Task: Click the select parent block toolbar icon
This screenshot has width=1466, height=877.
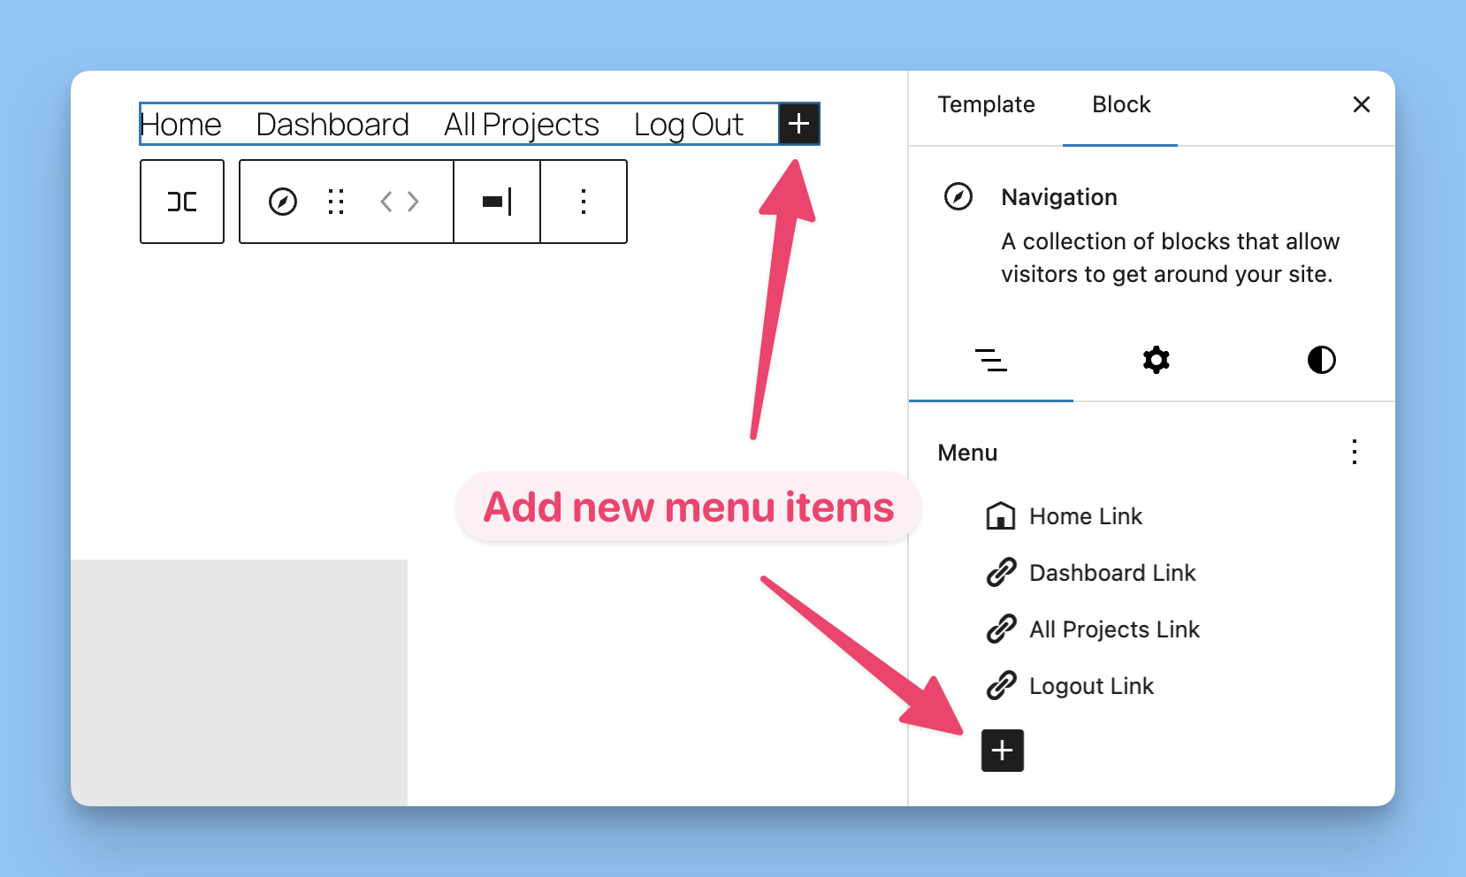Action: (182, 202)
